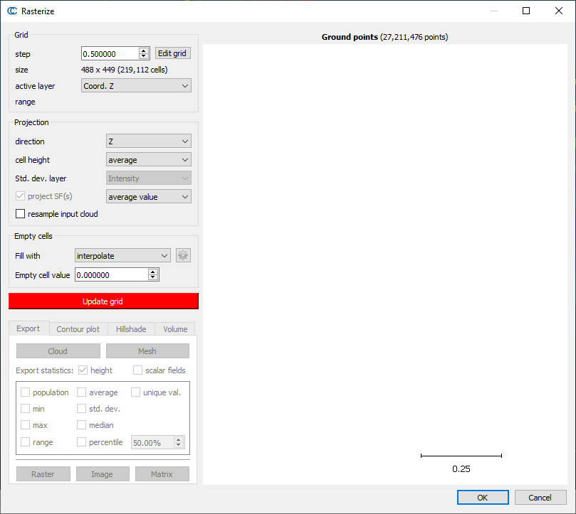Image resolution: width=576 pixels, height=514 pixels.
Task: Open the Fill with interpolate dropdown
Action: pyautogui.click(x=122, y=256)
